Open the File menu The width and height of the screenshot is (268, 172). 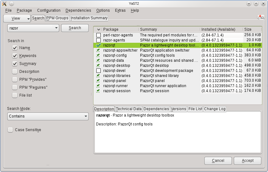coord(8,10)
